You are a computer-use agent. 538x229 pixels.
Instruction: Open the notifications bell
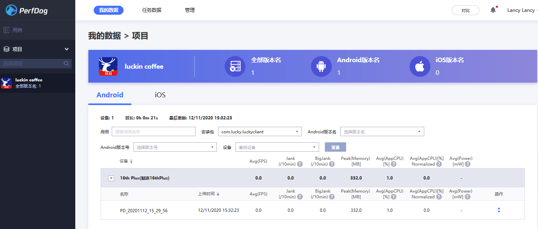click(x=493, y=10)
